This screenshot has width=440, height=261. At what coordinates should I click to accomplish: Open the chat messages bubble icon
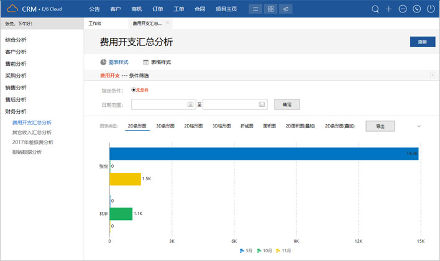point(403,9)
